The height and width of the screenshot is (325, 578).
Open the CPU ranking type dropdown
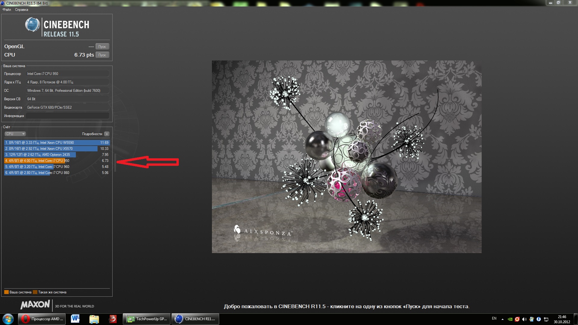[15, 134]
